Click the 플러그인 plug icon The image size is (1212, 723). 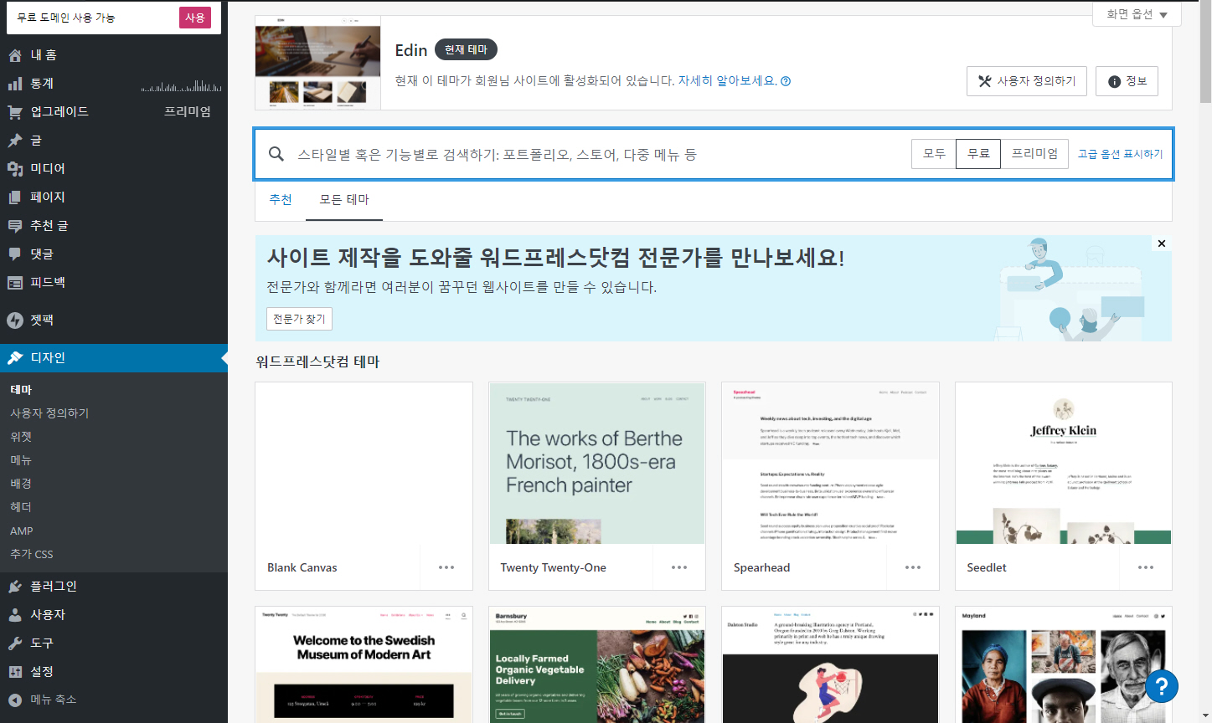click(x=15, y=587)
